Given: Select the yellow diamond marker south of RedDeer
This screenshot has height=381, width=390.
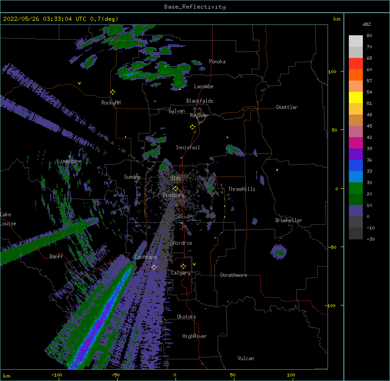Looking at the screenshot, I should point(193,127).
